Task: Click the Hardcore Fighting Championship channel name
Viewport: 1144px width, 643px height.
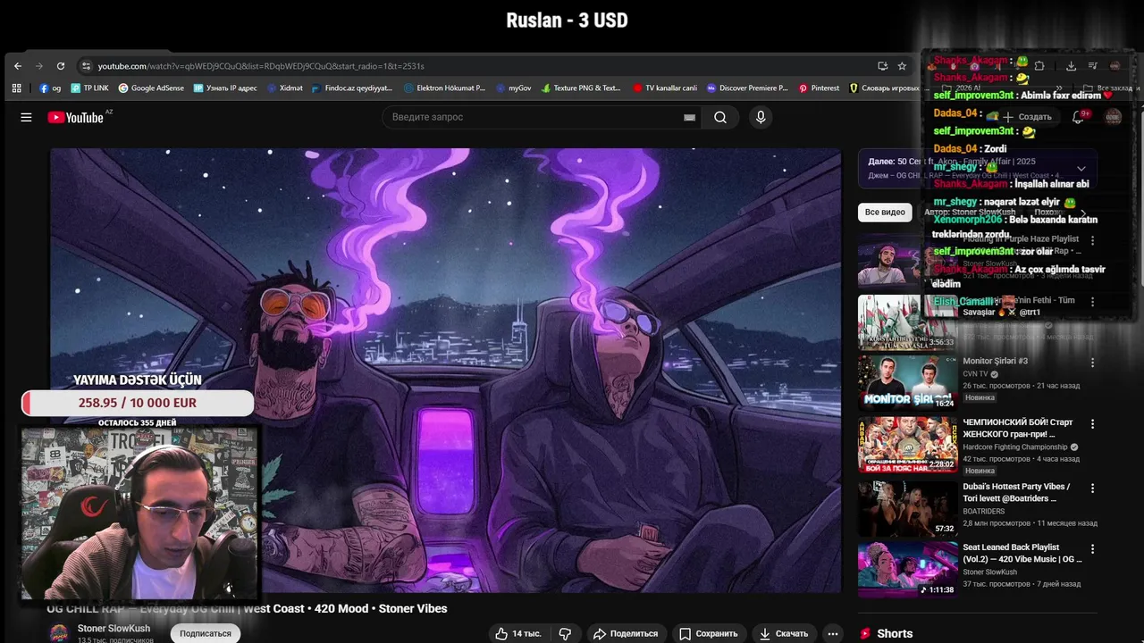Action: click(x=1014, y=447)
